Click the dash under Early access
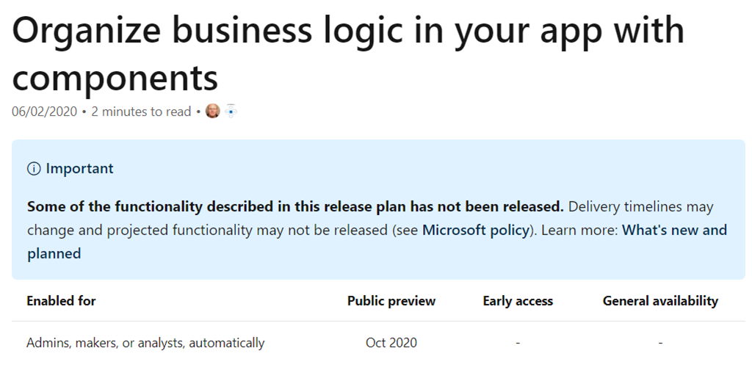This screenshot has height=370, width=752. coord(518,343)
